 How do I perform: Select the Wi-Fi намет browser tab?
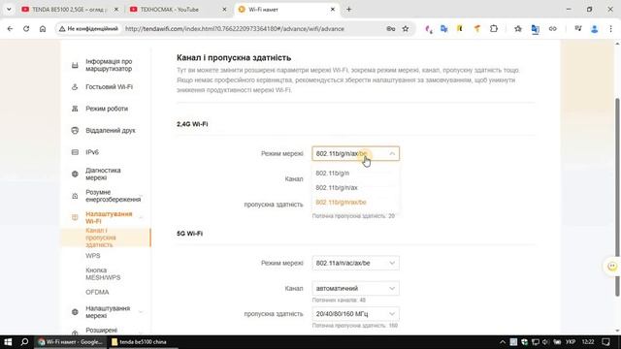pyautogui.click(x=287, y=9)
